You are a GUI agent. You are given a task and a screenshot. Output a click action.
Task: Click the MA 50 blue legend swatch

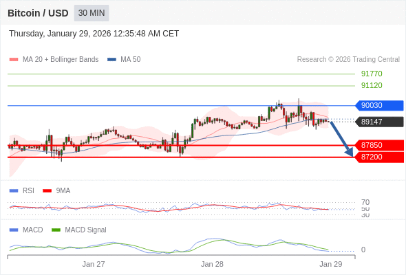click(112, 60)
